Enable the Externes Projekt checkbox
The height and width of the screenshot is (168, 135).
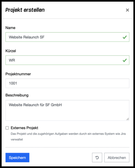click(7, 128)
